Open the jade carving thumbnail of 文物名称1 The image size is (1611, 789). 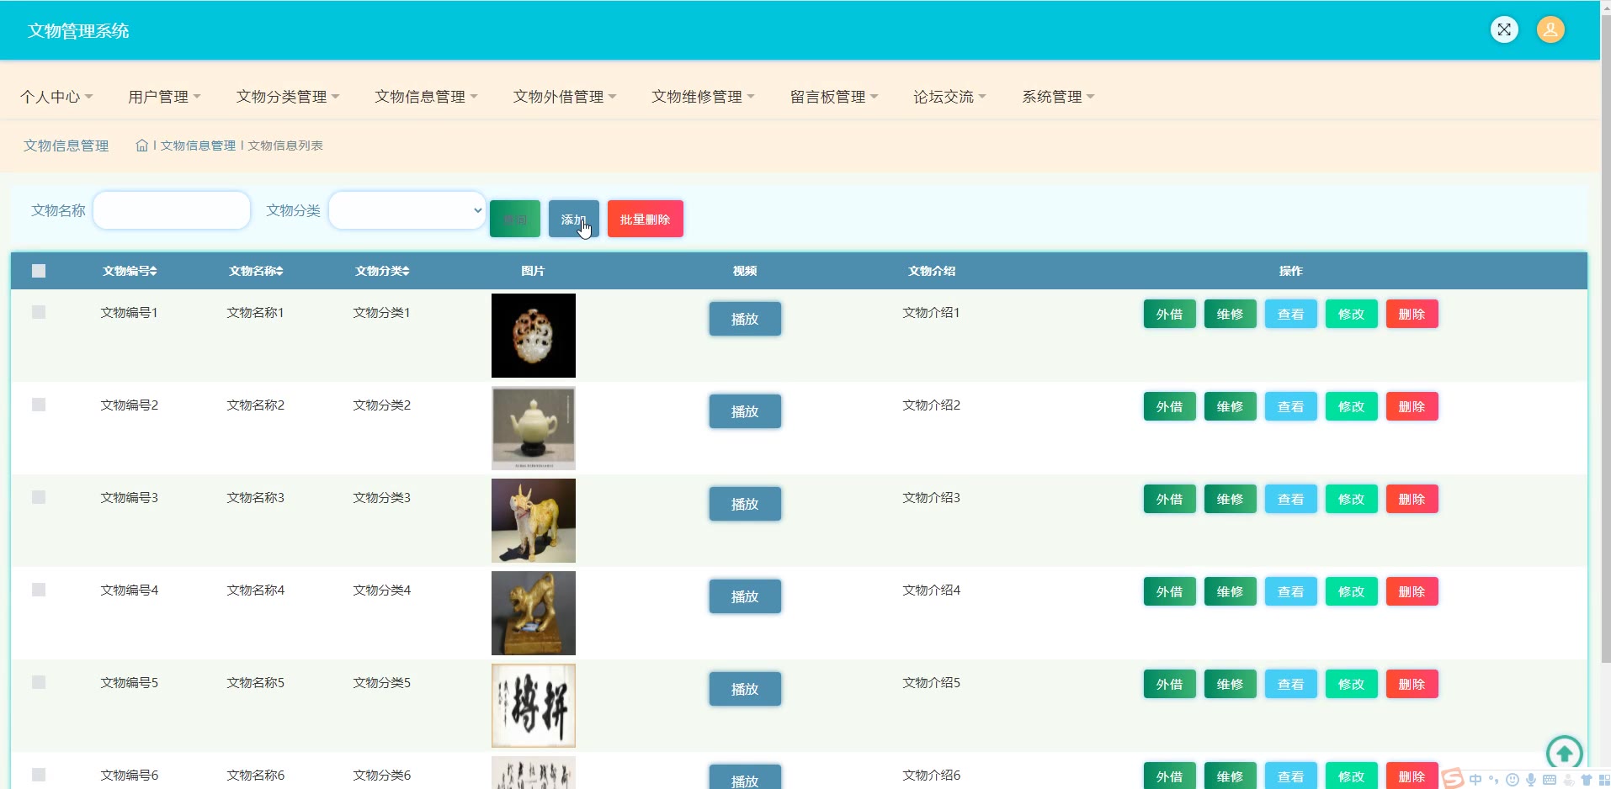(534, 336)
